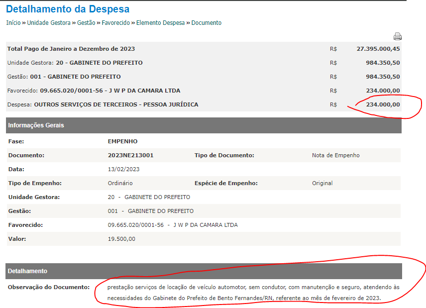426x308 pixels.
Task: Click the Original espécie de empenho value
Action: [x=322, y=183]
